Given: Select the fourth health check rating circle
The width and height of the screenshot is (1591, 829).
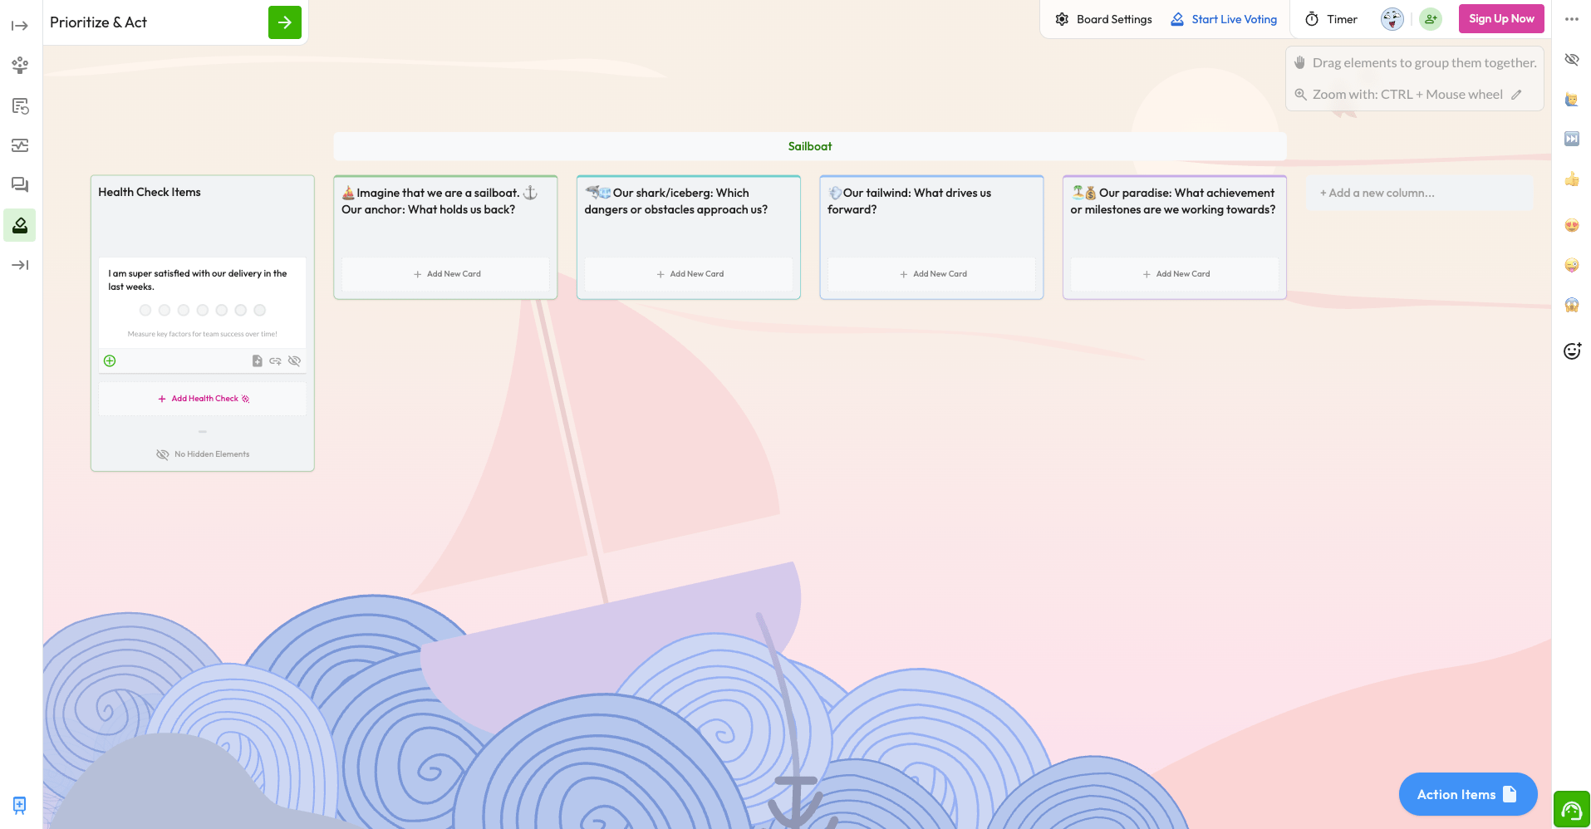Looking at the screenshot, I should tap(203, 310).
